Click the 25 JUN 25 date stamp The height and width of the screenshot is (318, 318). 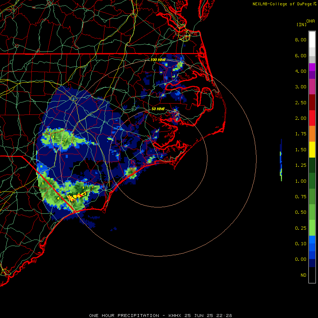199,316
